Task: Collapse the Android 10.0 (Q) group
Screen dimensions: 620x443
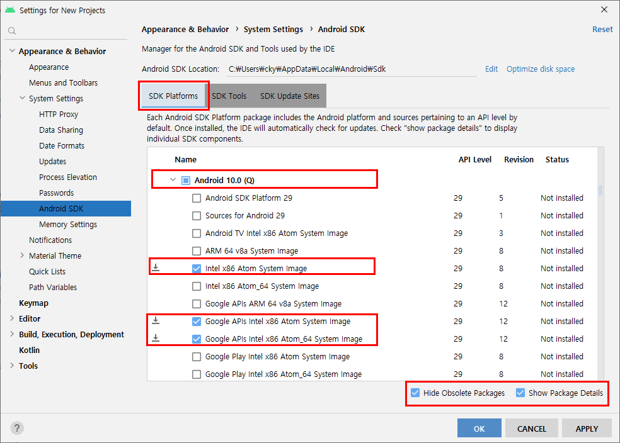Action: (x=173, y=180)
